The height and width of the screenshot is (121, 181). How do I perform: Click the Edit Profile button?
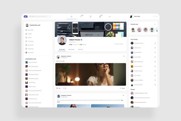[119, 44]
